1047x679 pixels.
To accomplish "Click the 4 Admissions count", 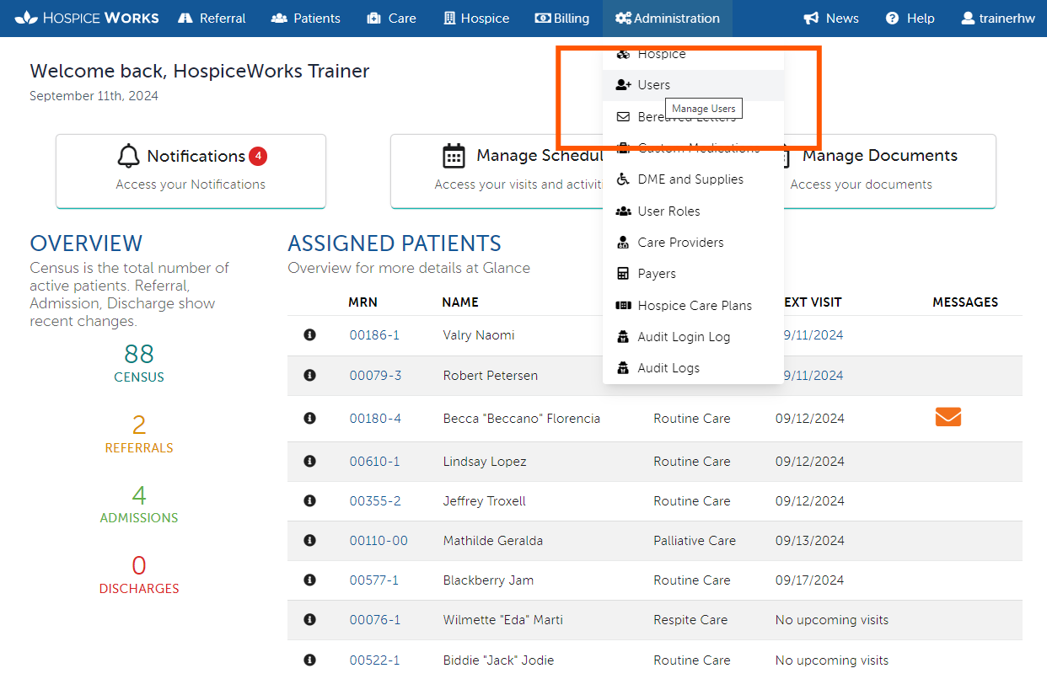I will pyautogui.click(x=139, y=495).
